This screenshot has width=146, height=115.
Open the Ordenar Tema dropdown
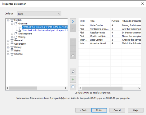point(39,14)
